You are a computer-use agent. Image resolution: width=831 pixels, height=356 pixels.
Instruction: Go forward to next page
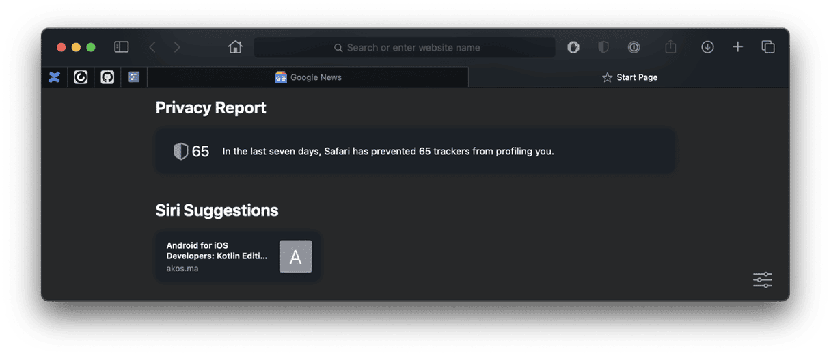177,47
